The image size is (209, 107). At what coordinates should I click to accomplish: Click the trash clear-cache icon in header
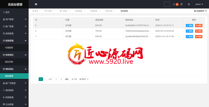(x=189, y=4)
